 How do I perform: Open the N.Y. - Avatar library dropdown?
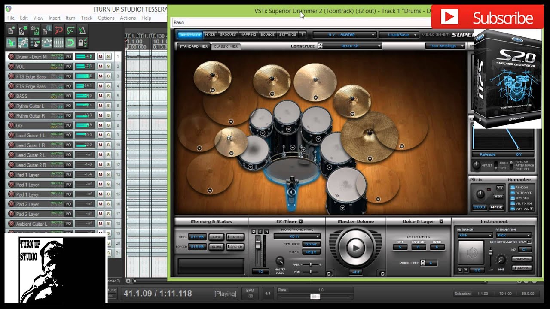(345, 35)
